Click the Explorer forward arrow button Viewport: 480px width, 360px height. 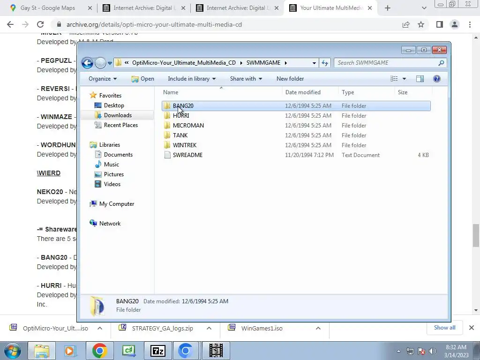[x=100, y=63]
